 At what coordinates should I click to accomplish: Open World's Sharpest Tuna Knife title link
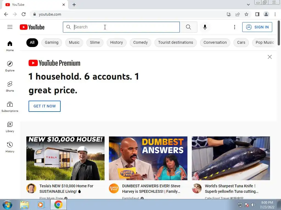pos(232,189)
